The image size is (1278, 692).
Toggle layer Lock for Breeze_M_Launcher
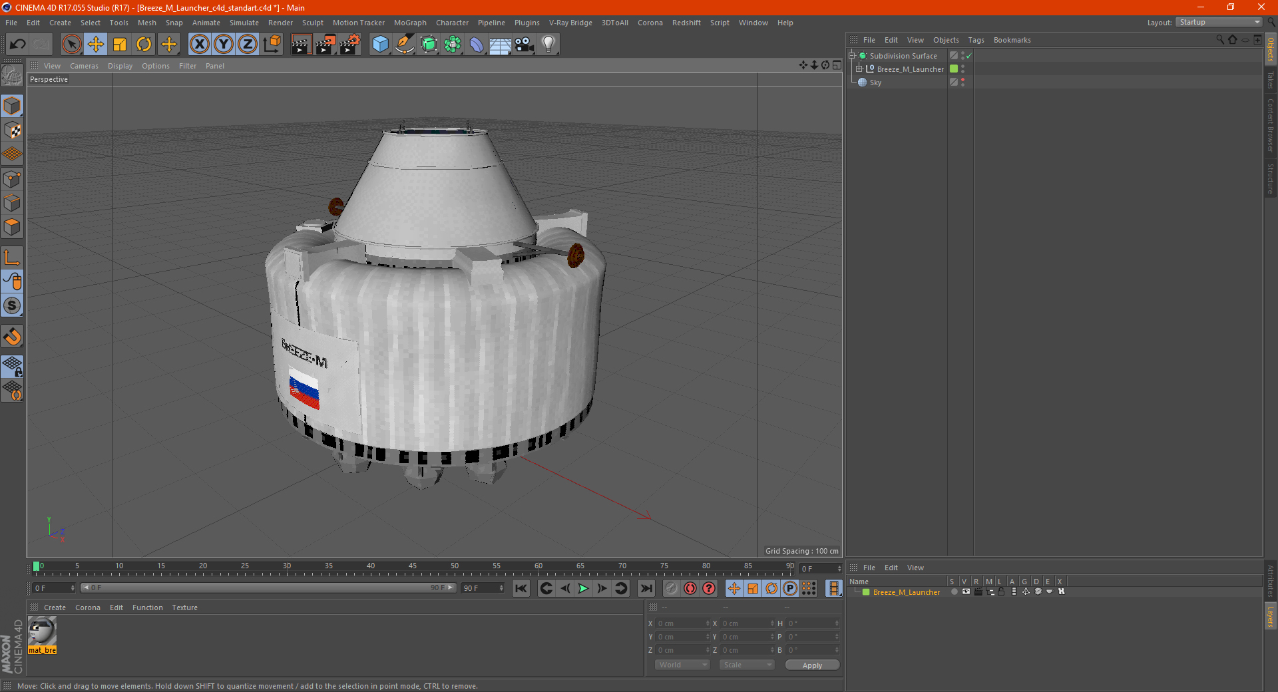tap(1001, 592)
